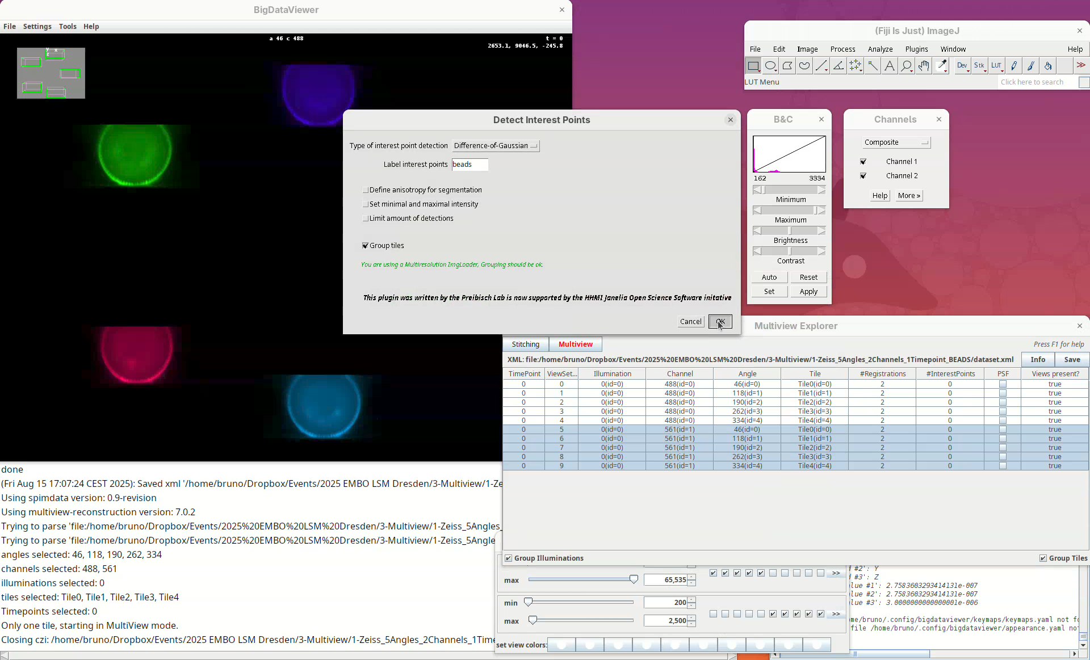Activate the Magnifying glass tool
Screen dimensions: 1090x660
click(x=907, y=66)
